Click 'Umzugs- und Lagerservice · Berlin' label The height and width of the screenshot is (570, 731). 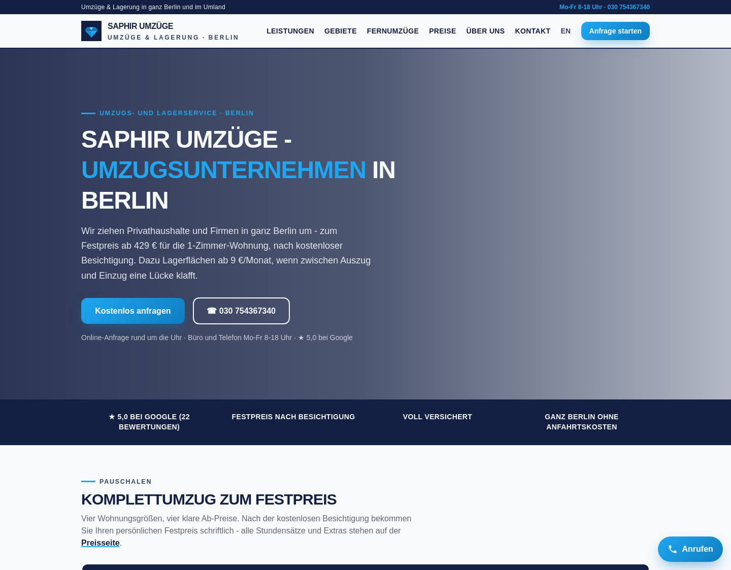pos(177,113)
